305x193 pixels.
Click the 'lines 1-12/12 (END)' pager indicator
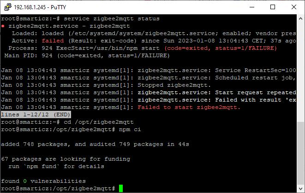click(36, 115)
